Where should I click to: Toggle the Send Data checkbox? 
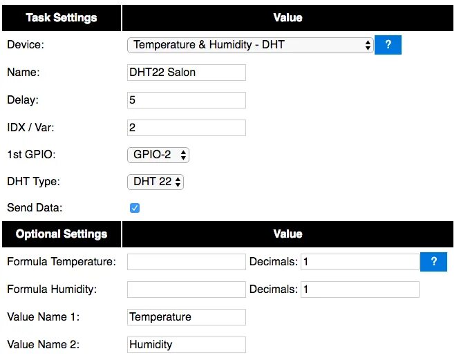pos(135,208)
